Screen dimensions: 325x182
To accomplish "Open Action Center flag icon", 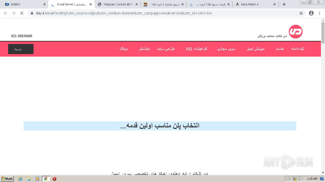I will point(301,179).
